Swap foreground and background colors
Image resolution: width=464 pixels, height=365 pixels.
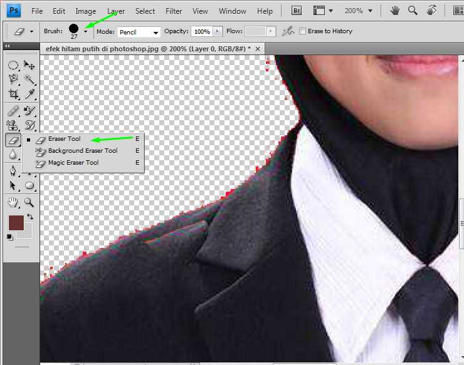pyautogui.click(x=30, y=217)
